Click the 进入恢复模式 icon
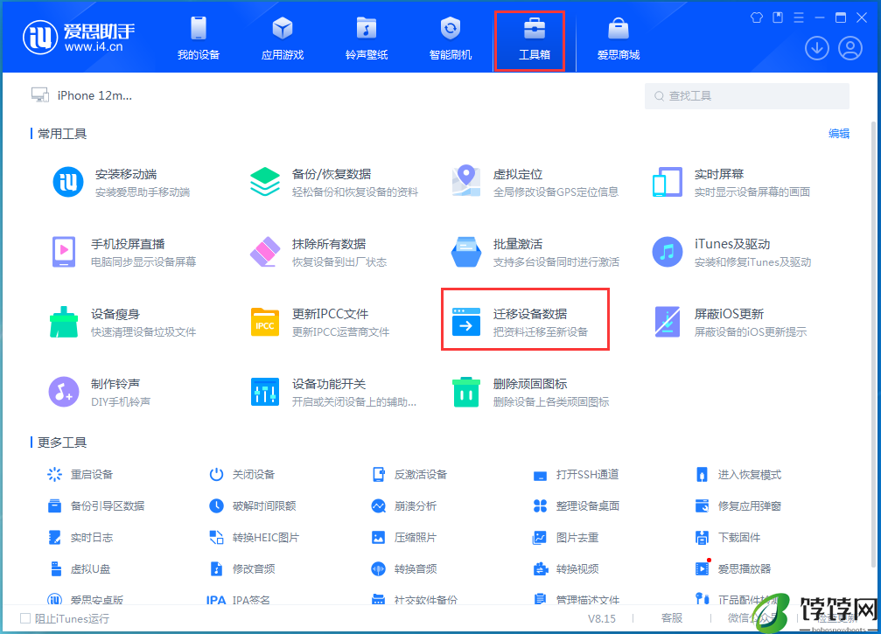The height and width of the screenshot is (634, 881). tap(702, 475)
